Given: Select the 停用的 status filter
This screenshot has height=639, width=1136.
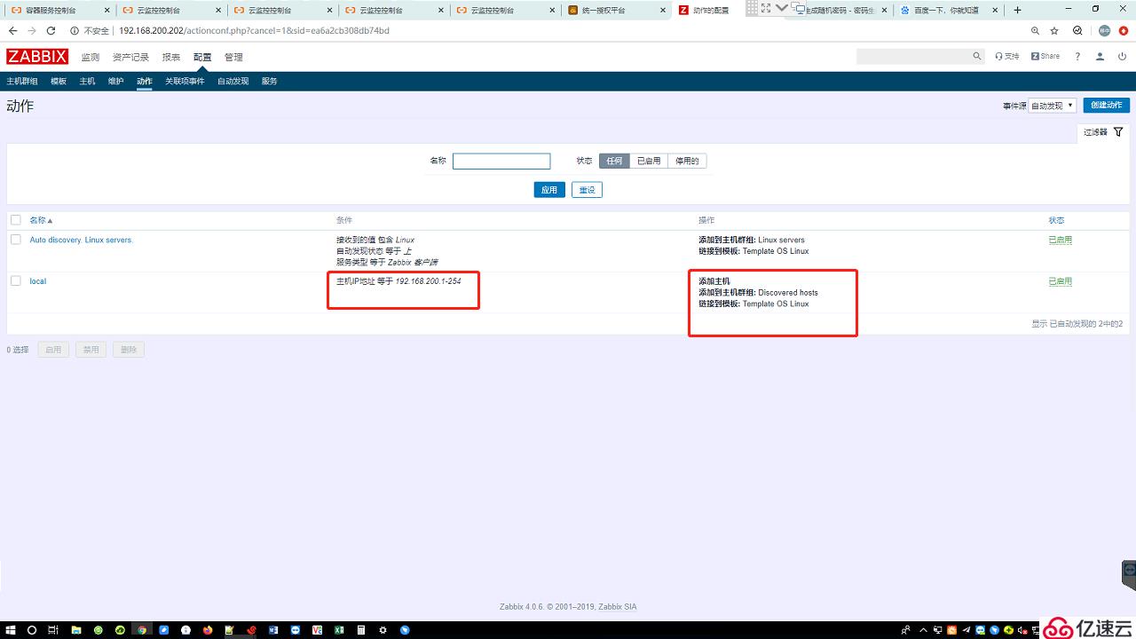Looking at the screenshot, I should [687, 162].
